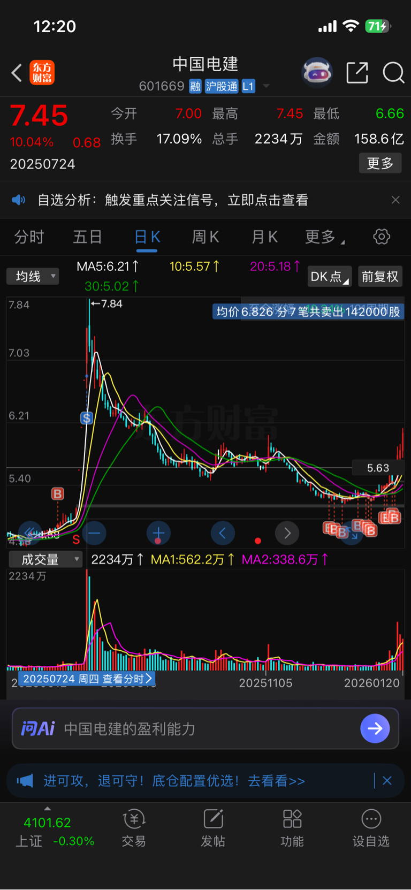Viewport: 411px width, 890px height.
Task: Tap the blue S sell marker
Action: (x=87, y=418)
